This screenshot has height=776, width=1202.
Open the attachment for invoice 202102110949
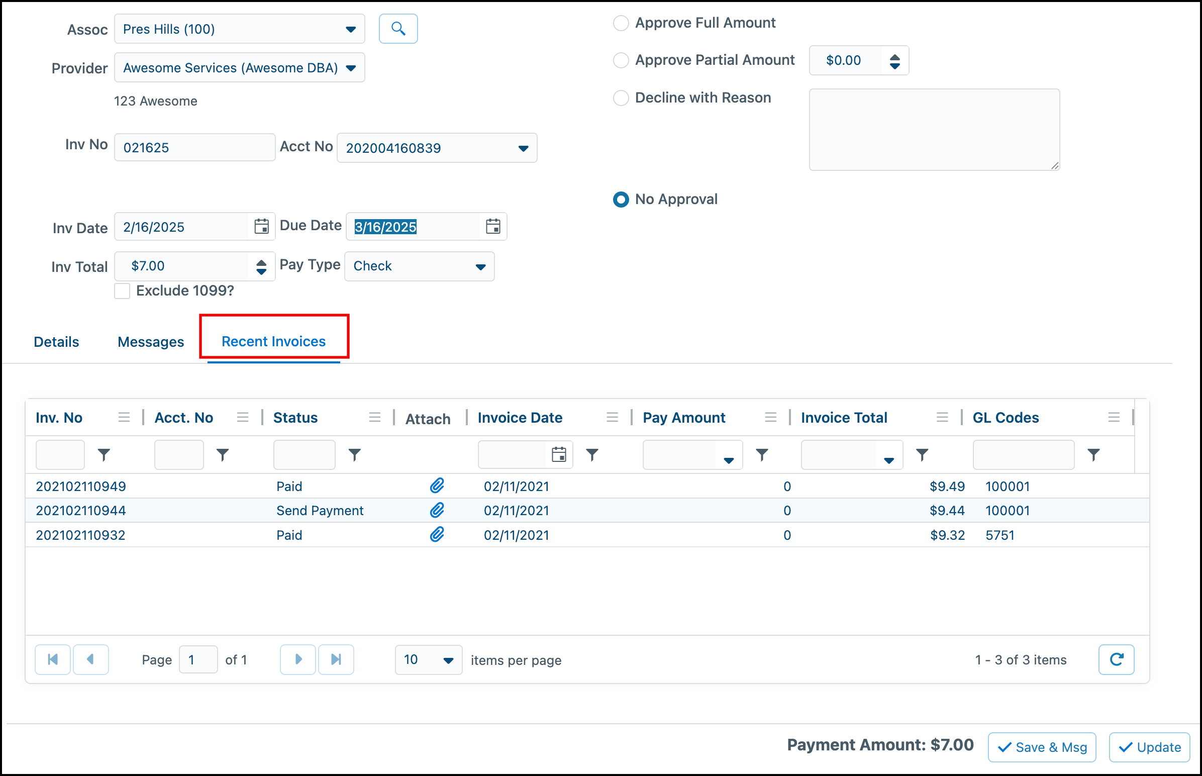(x=437, y=486)
